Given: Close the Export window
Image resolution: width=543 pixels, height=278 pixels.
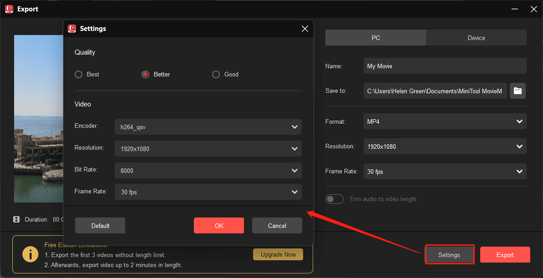Looking at the screenshot, I should pyautogui.click(x=533, y=9).
